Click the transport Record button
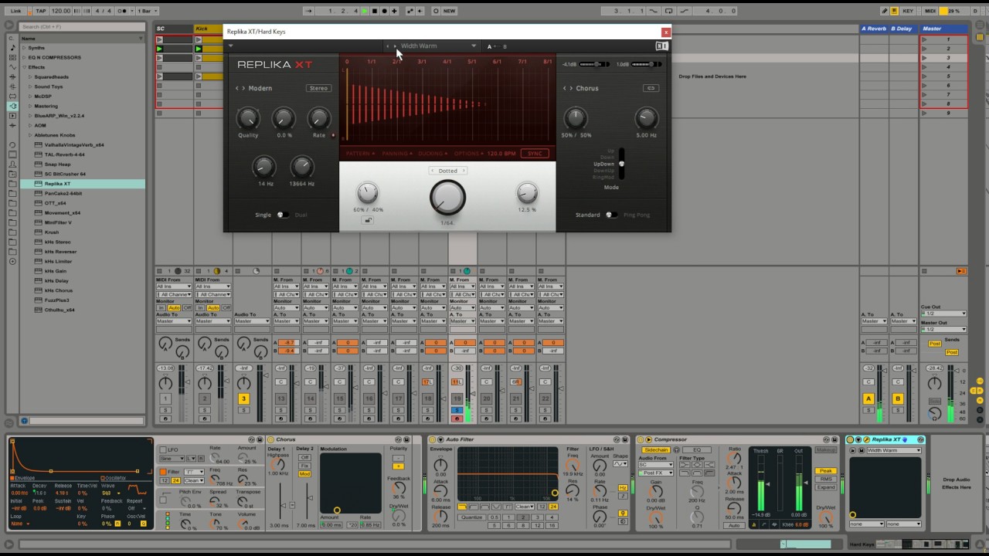The width and height of the screenshot is (989, 556). coord(384,11)
